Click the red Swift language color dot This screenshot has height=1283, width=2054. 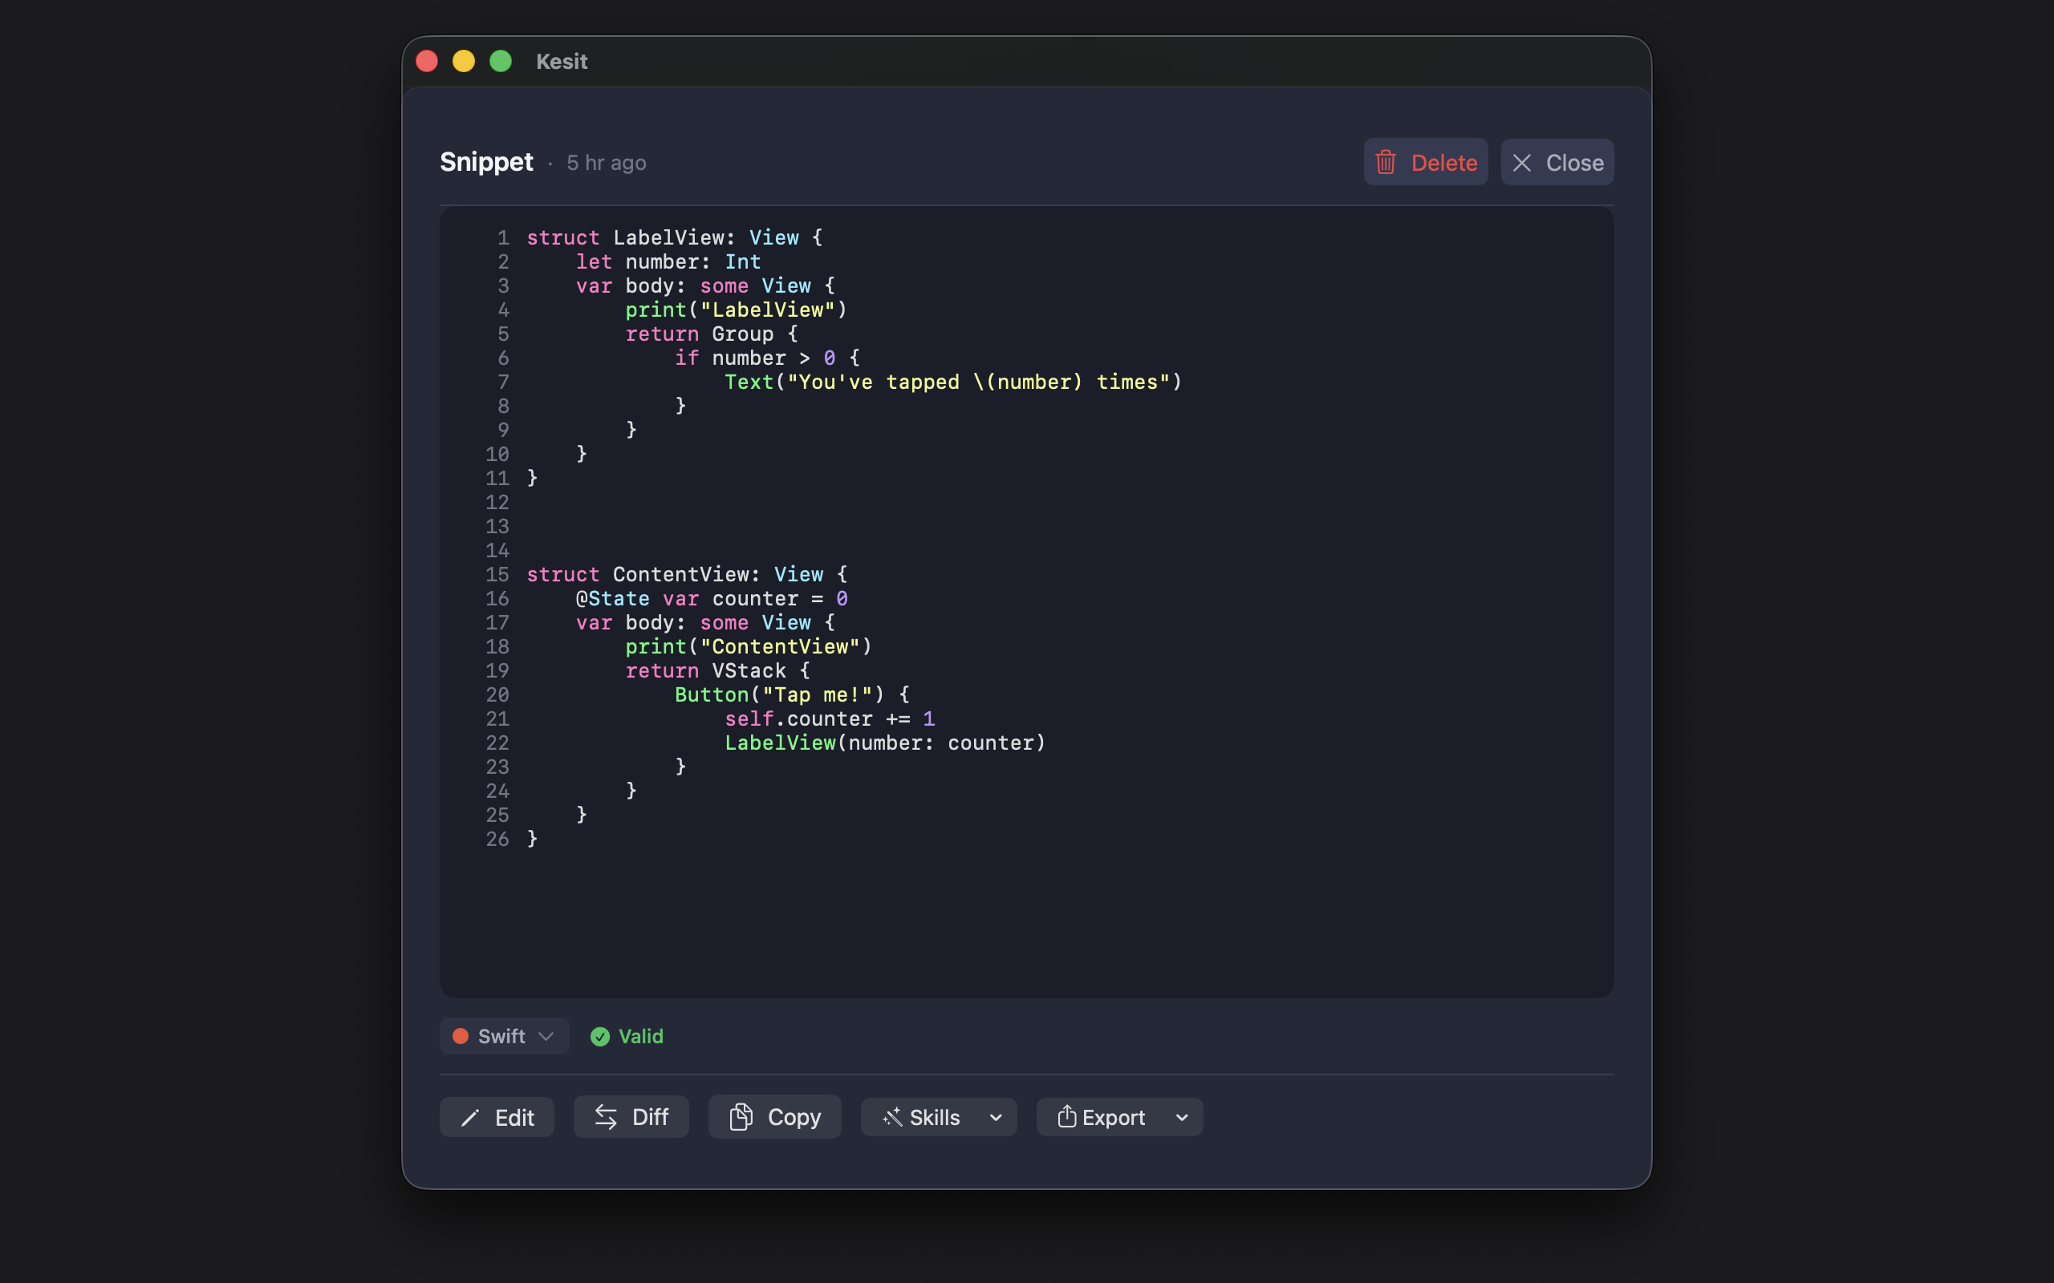(461, 1036)
